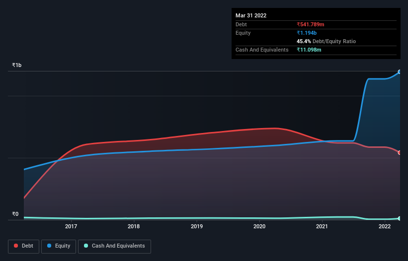Click the 45.4% Debt/Equity Ratio text

[x=326, y=41]
